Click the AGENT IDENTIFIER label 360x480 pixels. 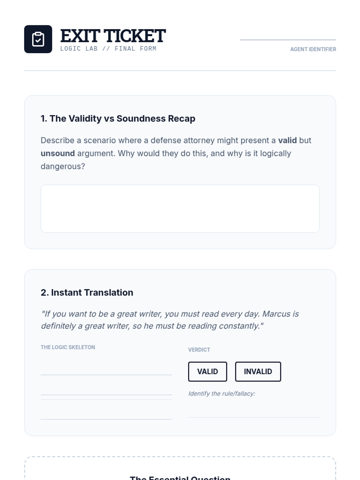click(x=313, y=49)
